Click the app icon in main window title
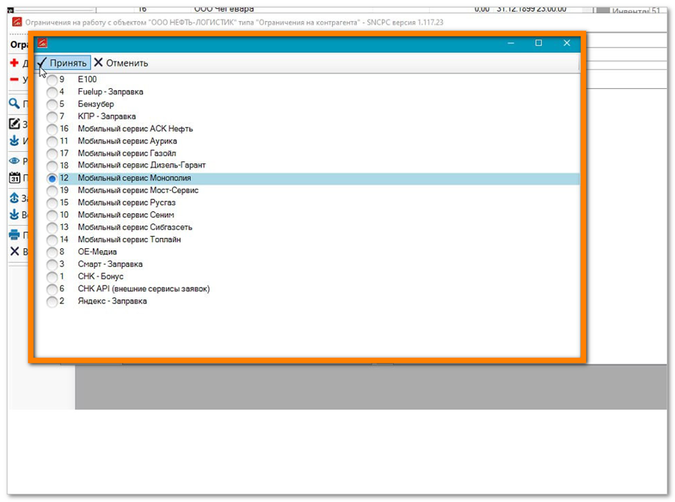The image size is (675, 502). (x=17, y=21)
